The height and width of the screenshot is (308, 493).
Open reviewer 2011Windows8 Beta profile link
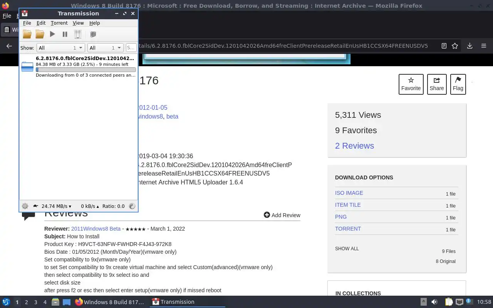click(x=96, y=229)
